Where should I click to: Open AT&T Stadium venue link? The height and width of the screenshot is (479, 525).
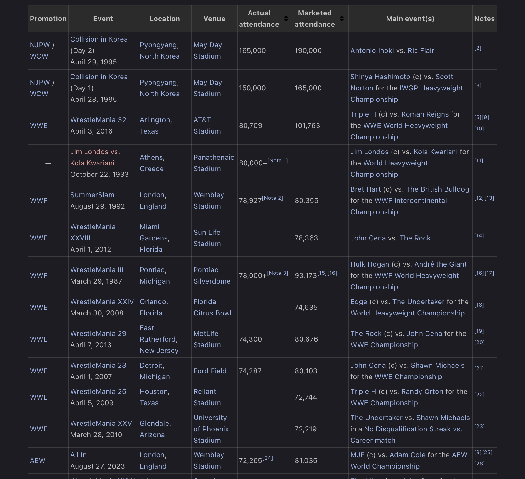pyautogui.click(x=207, y=126)
